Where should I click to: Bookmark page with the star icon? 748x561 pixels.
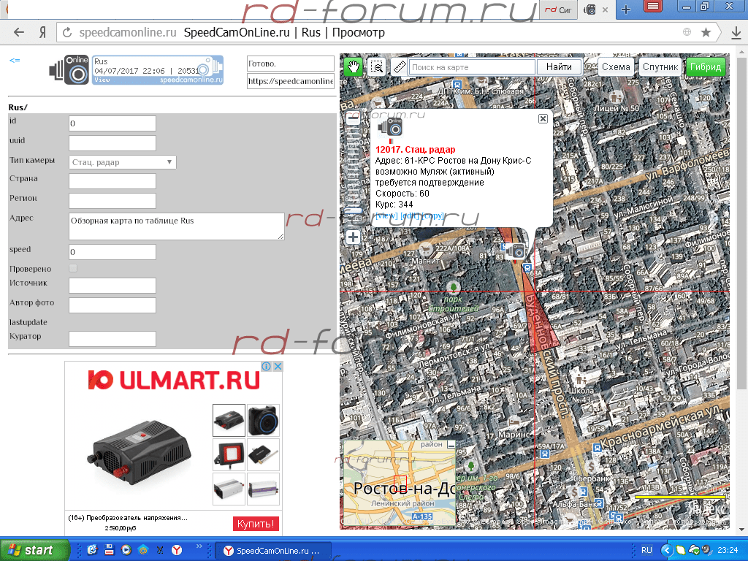(706, 33)
